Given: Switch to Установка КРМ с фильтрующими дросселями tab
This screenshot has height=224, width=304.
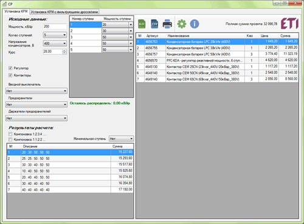Looking at the screenshot, I should [x=64, y=12].
